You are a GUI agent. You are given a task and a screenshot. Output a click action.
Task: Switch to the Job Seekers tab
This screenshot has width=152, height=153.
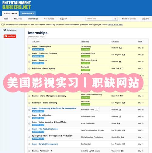click(10, 13)
